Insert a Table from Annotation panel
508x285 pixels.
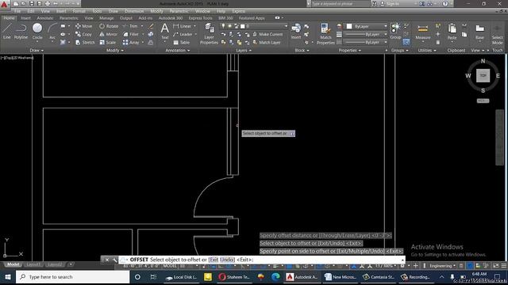pyautogui.click(x=182, y=42)
